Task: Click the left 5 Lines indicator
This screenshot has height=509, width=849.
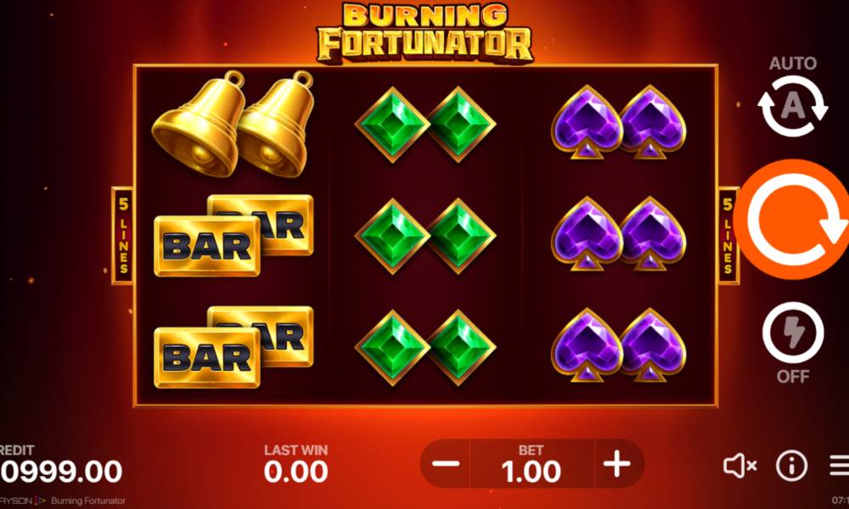Action: point(123,235)
